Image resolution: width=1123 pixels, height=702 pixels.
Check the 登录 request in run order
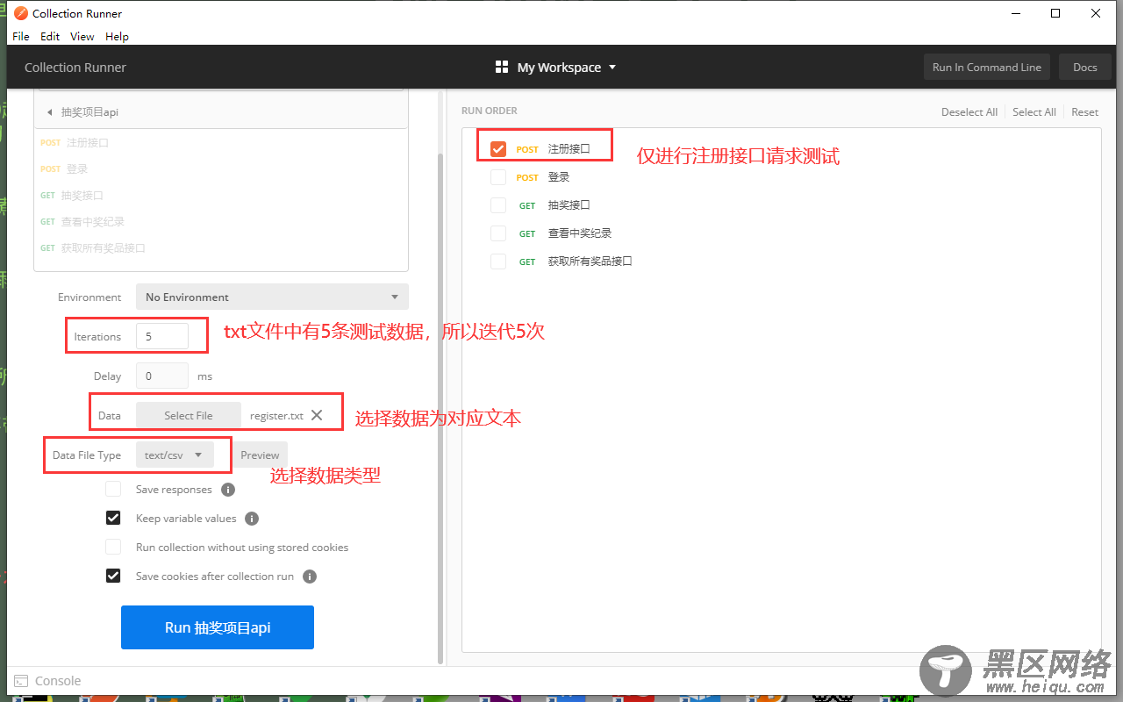point(498,177)
